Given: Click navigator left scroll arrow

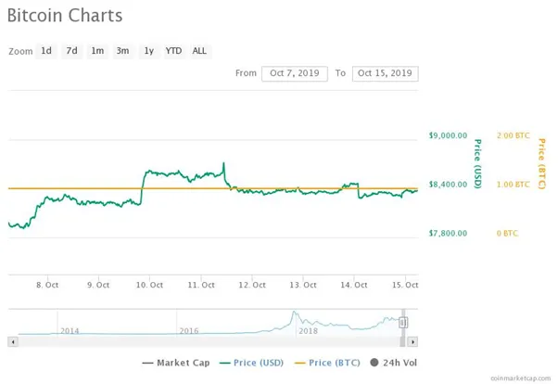Looking at the screenshot, I should [x=13, y=342].
